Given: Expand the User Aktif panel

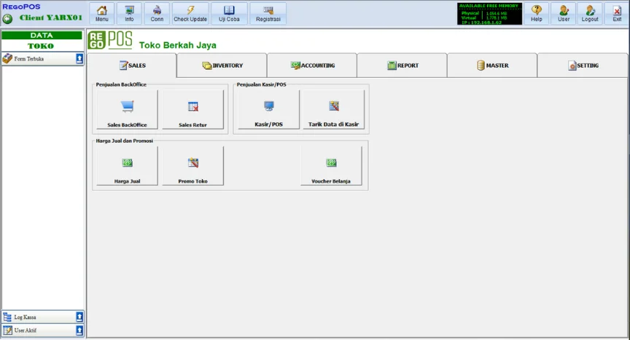Looking at the screenshot, I should pyautogui.click(x=79, y=331).
